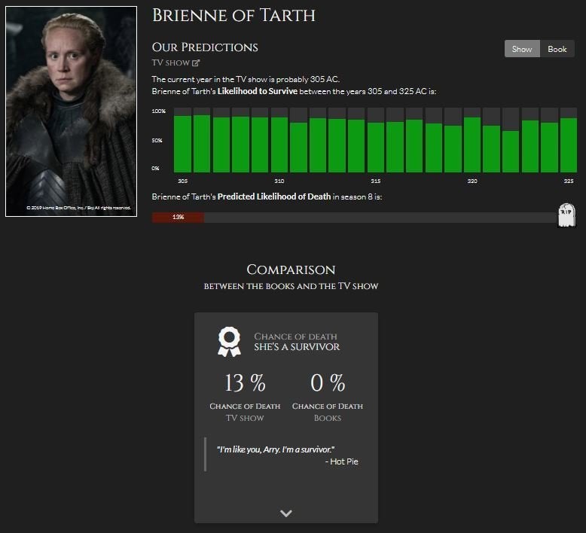Click the survivor ribbon badge icon
Screen dimensions: 586x533
[x=229, y=341]
